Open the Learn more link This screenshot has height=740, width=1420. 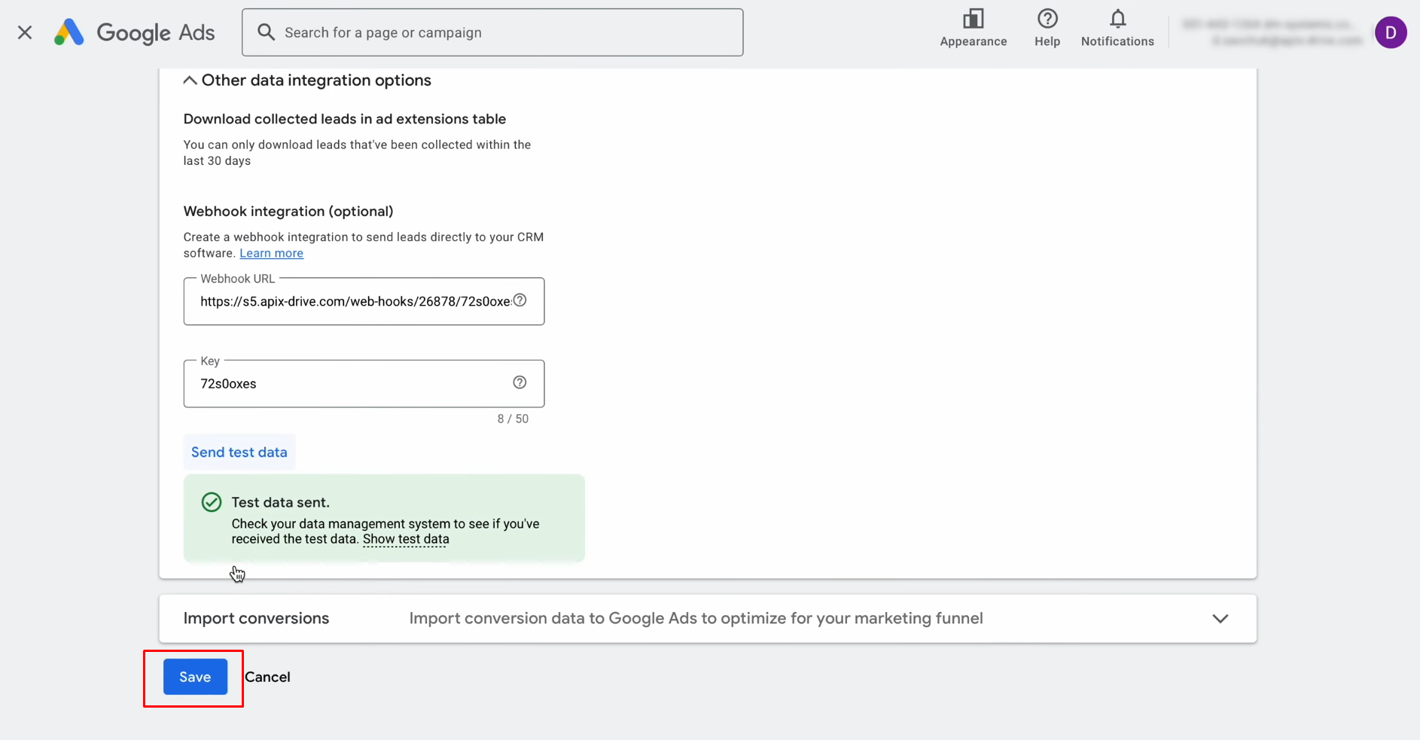(271, 253)
